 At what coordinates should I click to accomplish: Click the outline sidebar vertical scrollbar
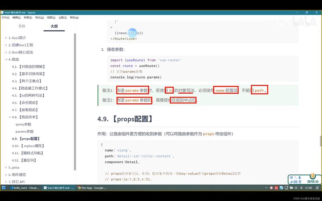[75, 102]
